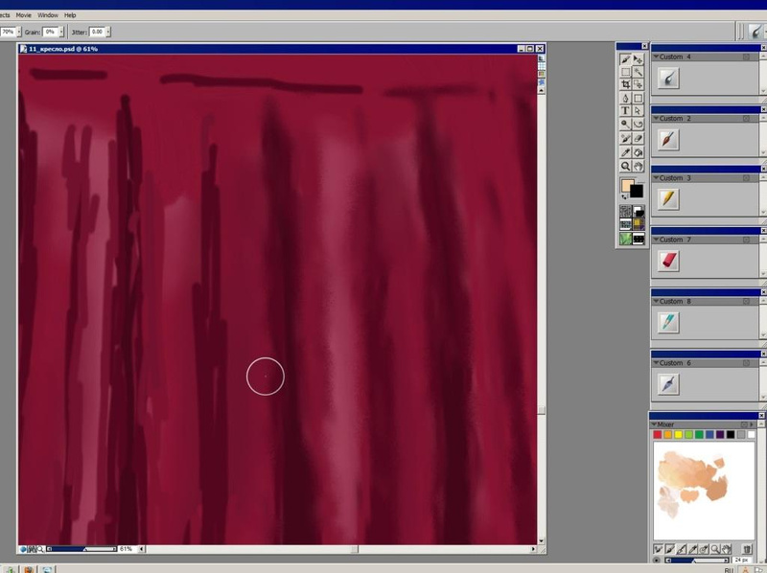The width and height of the screenshot is (767, 573).
Task: Click the red eraser in Custom 7 palette
Action: pos(668,261)
